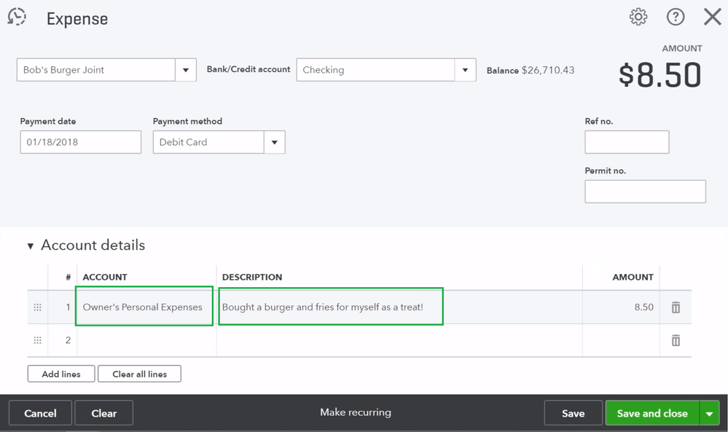This screenshot has width=728, height=432.
Task: Open the Debit Card payment method dropdown
Action: (x=274, y=142)
